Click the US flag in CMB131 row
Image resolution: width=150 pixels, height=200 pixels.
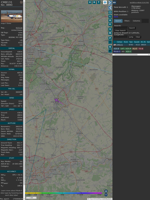tap(115, 45)
